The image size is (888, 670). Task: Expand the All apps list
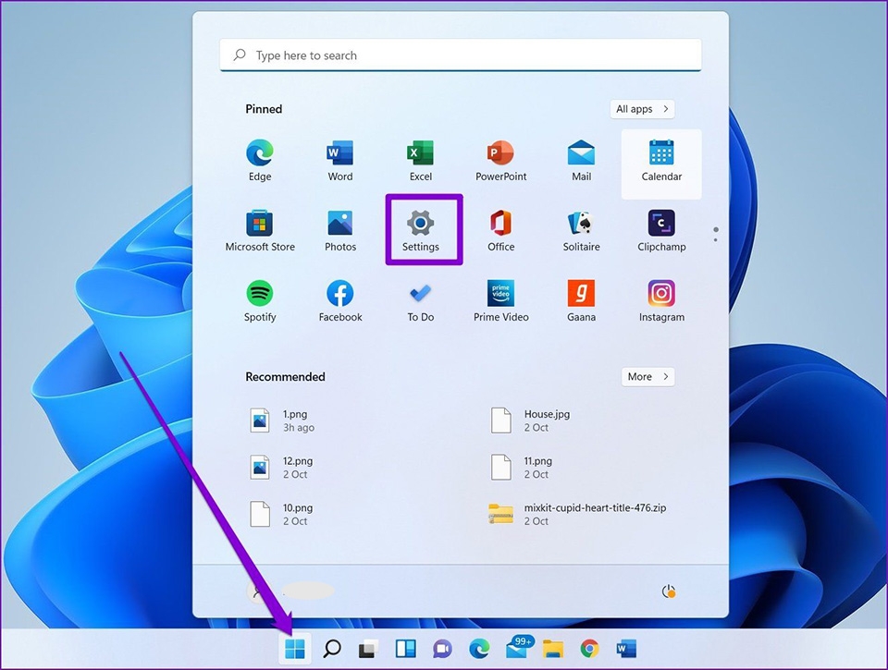tap(642, 108)
